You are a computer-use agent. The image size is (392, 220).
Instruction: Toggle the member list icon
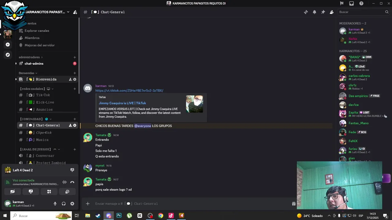[331, 12]
